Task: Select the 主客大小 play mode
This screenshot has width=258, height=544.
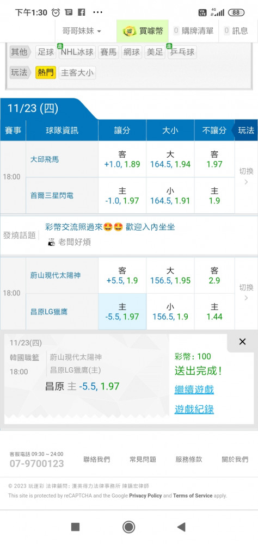Action: [x=77, y=72]
